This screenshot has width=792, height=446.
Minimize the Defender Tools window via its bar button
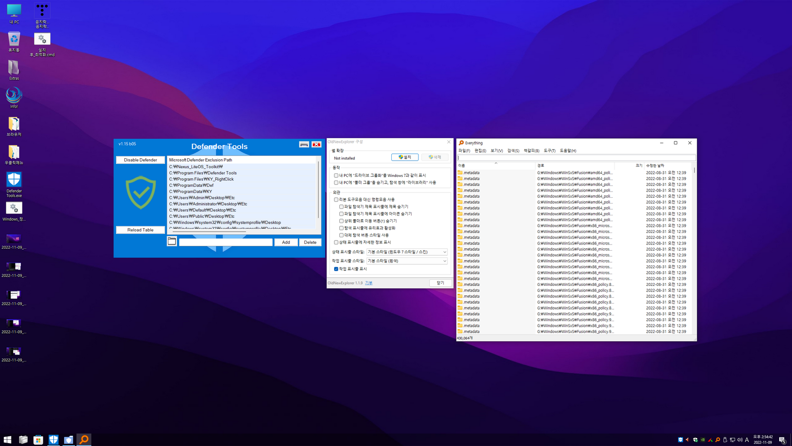(x=304, y=144)
